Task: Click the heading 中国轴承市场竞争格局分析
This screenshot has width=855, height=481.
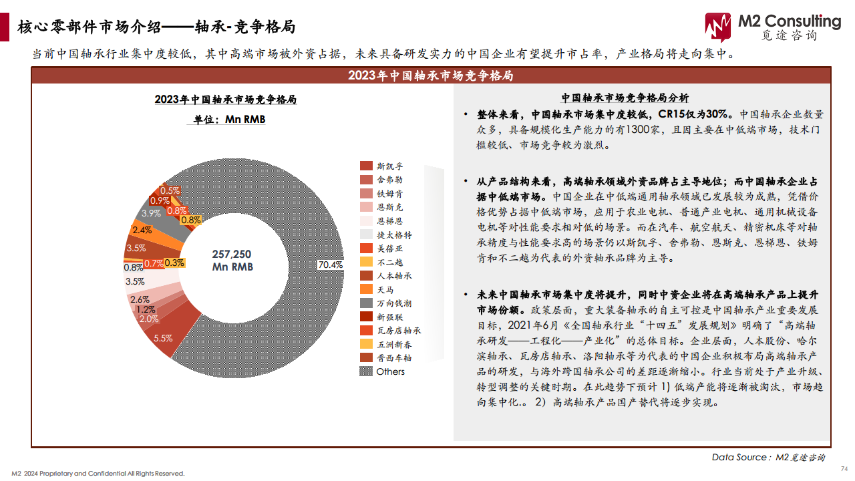Action: pyautogui.click(x=625, y=97)
